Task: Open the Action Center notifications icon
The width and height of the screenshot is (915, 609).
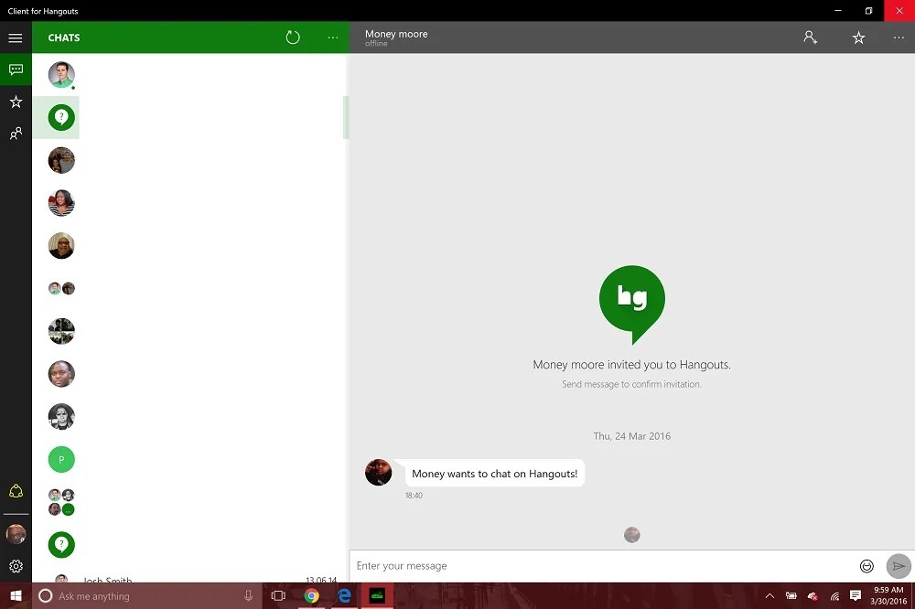Action: (856, 595)
